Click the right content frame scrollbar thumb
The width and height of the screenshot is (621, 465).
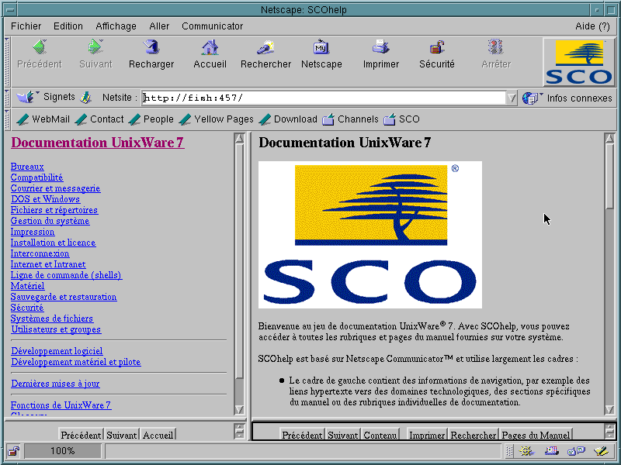tap(610, 176)
